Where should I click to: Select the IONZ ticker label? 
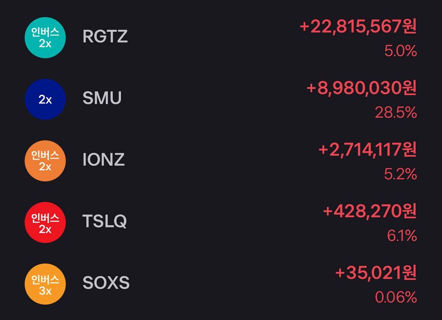(x=103, y=160)
